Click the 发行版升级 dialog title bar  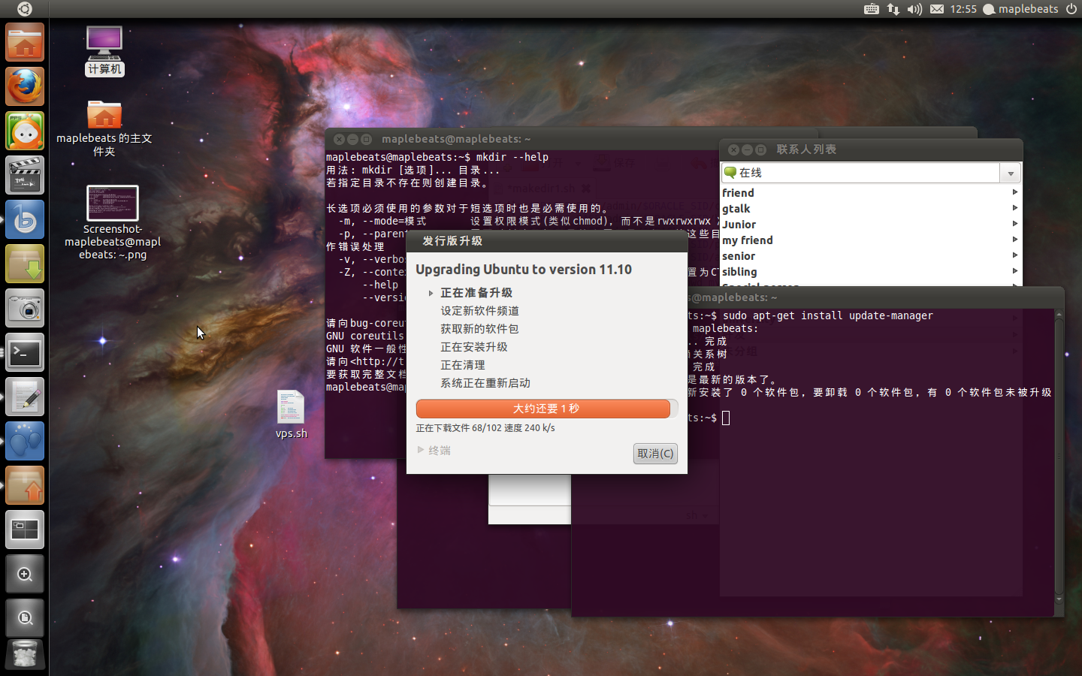[x=547, y=241]
